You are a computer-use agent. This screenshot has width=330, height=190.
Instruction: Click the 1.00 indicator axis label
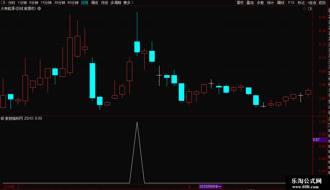[x=322, y=122]
